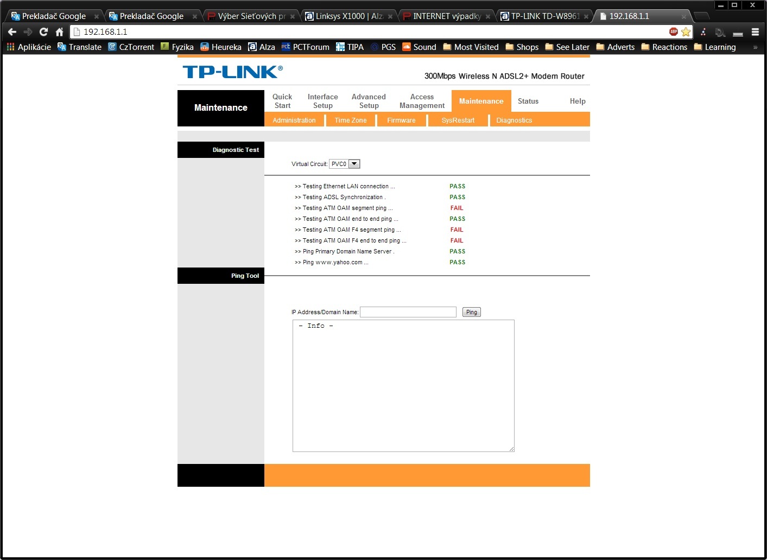Open the Help menu
Screen dimensions: 767x560
(578, 101)
